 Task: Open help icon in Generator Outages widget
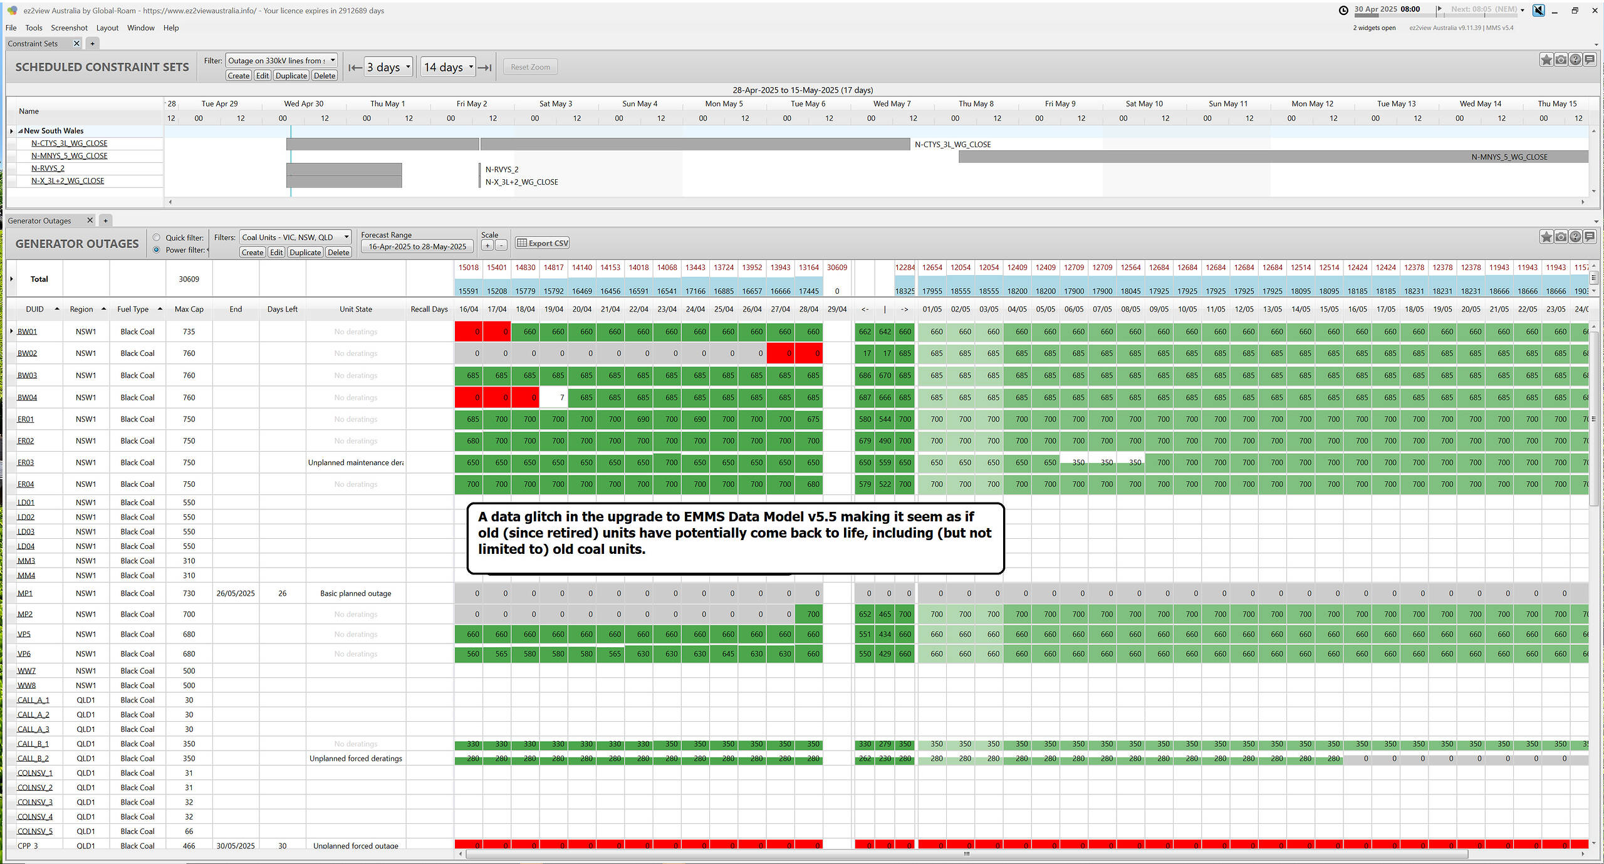pos(1575,236)
